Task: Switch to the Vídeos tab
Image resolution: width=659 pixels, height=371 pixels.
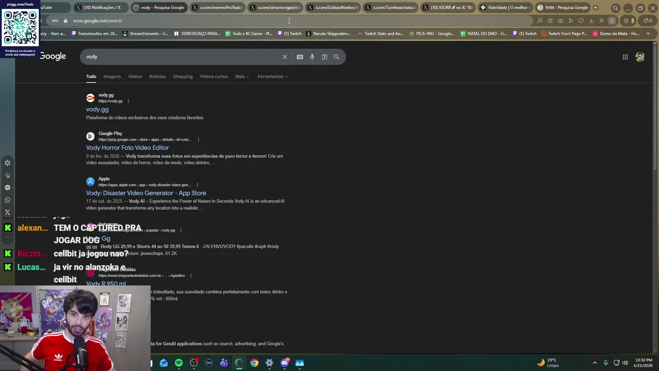Action: pos(135,76)
